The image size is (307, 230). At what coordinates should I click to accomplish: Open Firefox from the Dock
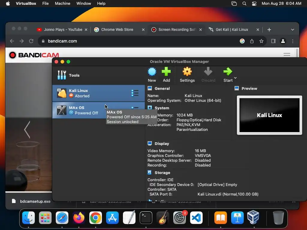(79, 218)
